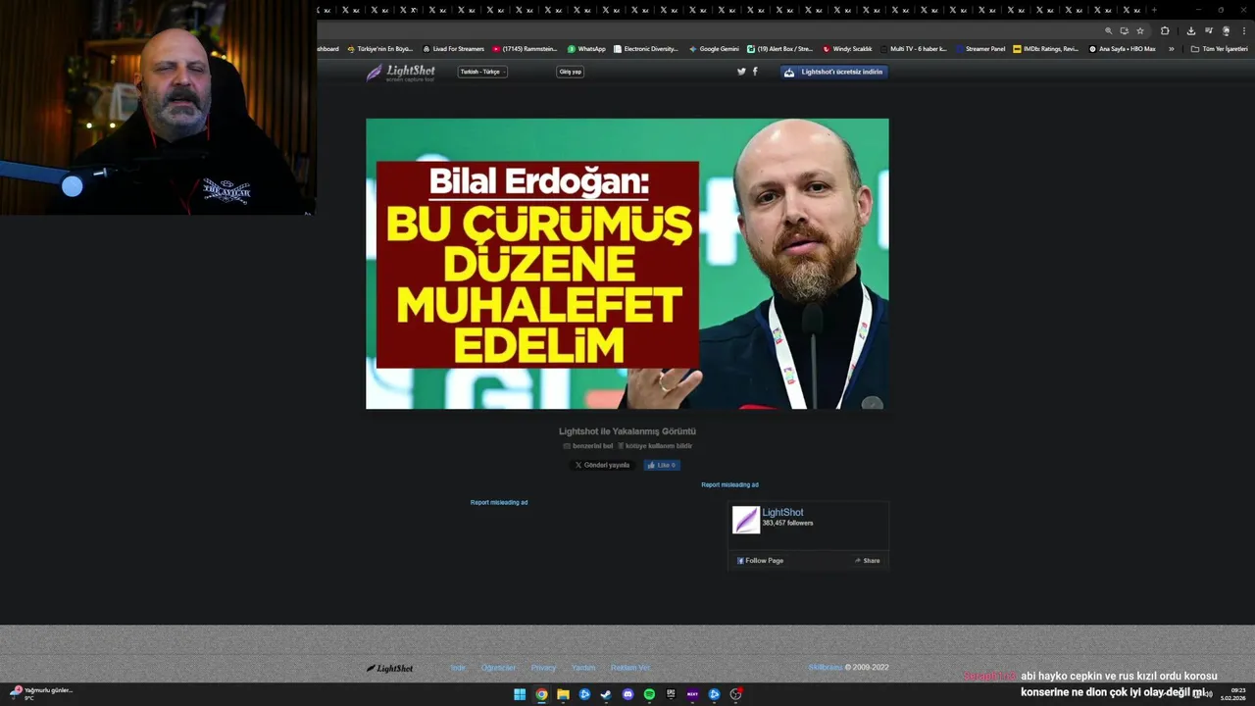Expand the bookmarks overflow chevron

pyautogui.click(x=1171, y=48)
